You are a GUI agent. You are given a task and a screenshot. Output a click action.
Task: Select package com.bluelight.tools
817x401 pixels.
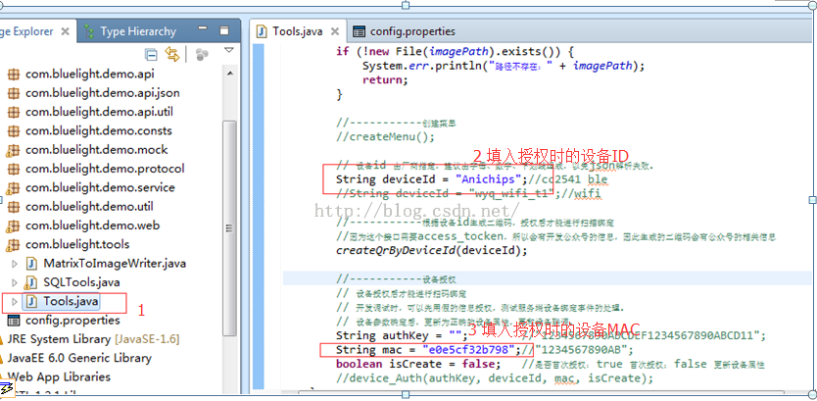click(77, 244)
